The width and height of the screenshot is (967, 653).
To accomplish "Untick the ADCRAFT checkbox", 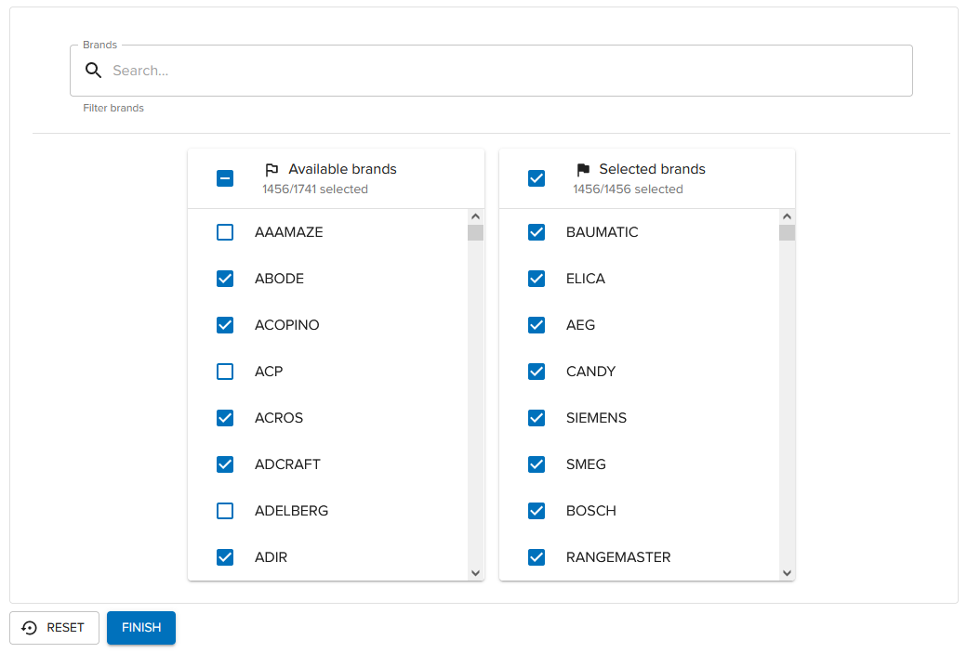I will coord(225,464).
